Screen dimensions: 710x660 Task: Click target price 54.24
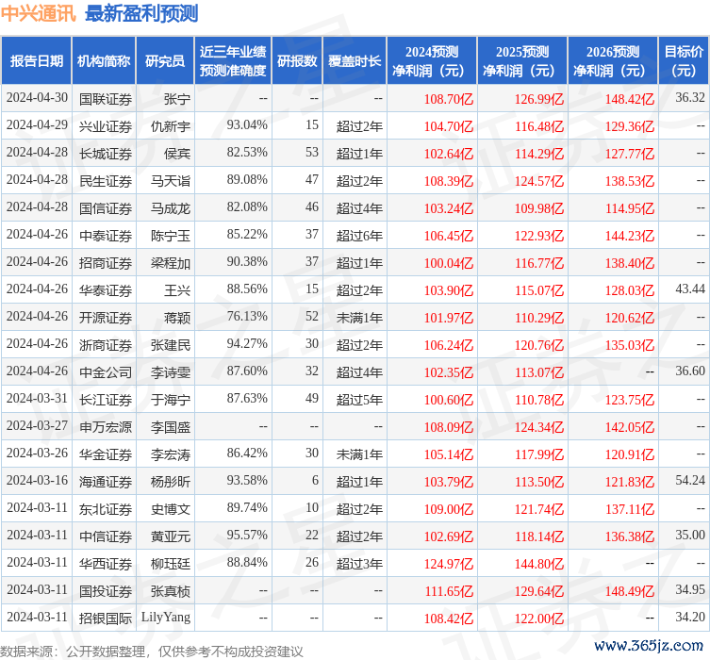690,481
